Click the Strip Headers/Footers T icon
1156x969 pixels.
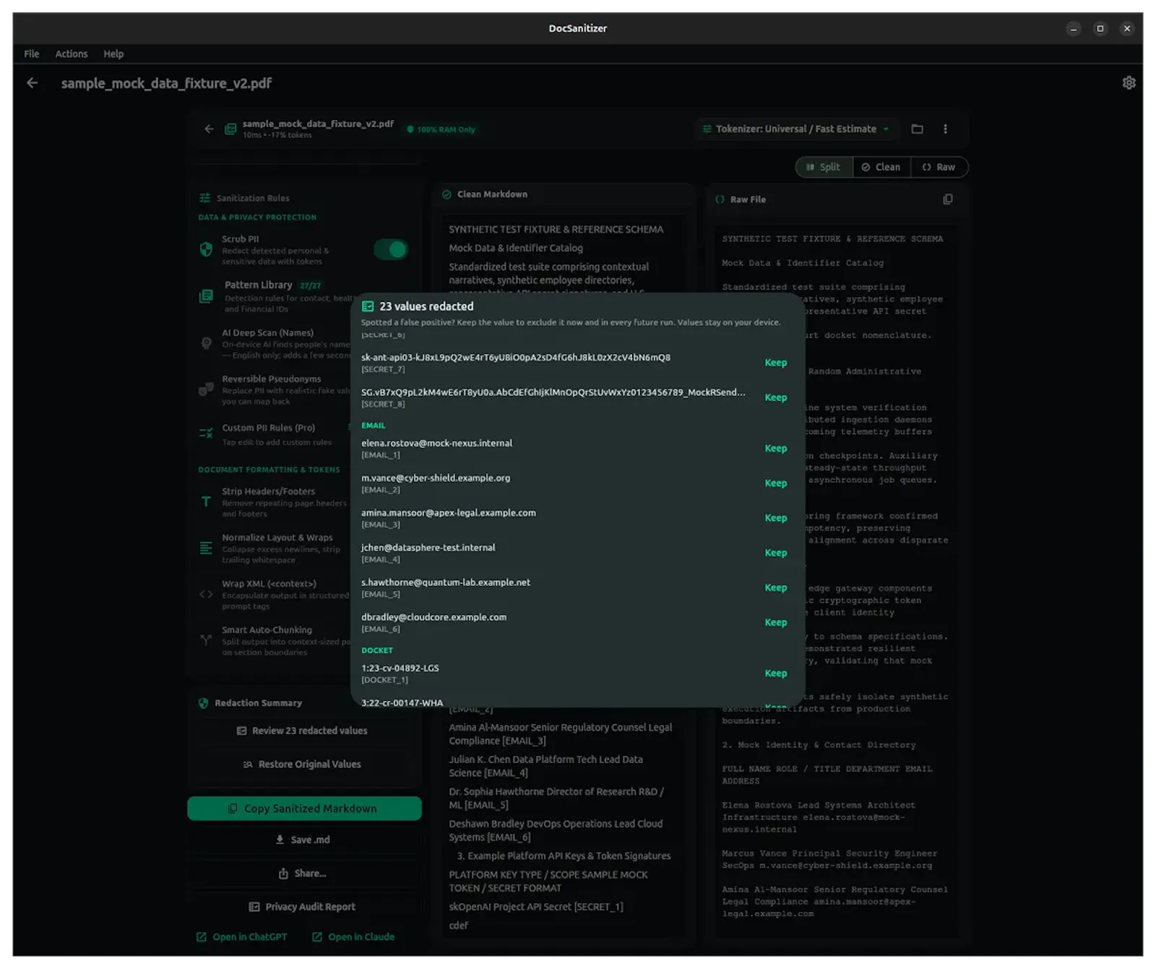206,501
